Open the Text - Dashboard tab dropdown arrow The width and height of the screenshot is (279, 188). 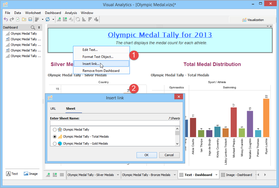point(216,175)
